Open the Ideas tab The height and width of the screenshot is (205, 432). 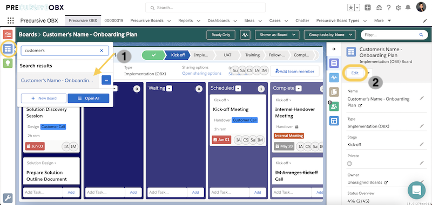[x=249, y=20]
